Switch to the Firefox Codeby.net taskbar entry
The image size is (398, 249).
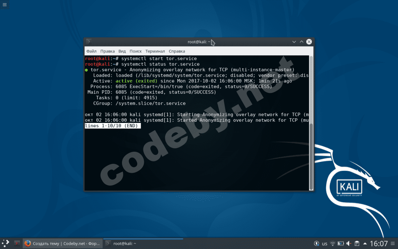click(63, 244)
